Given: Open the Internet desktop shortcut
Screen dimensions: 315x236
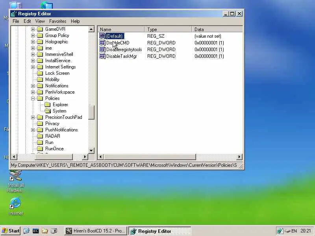Looking at the screenshot, I should pyautogui.click(x=15, y=206).
